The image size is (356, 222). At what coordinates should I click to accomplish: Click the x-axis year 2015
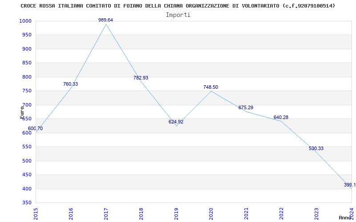tap(36, 214)
